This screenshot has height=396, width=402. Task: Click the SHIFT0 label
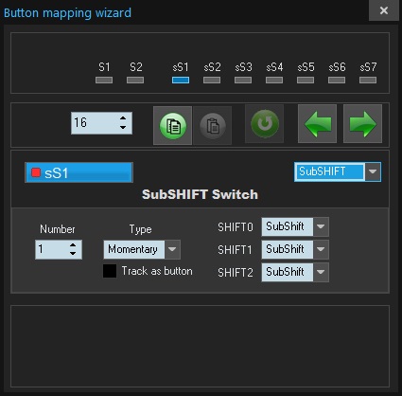236,227
